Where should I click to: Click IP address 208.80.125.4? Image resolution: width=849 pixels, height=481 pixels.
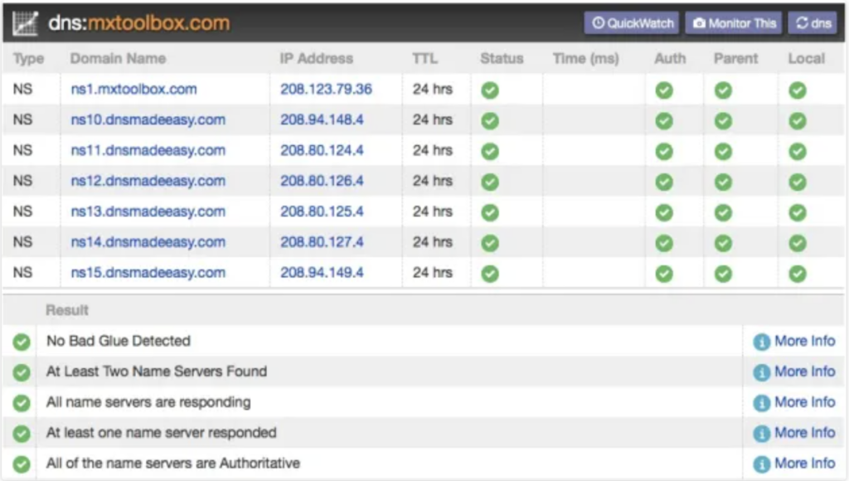[x=322, y=211]
